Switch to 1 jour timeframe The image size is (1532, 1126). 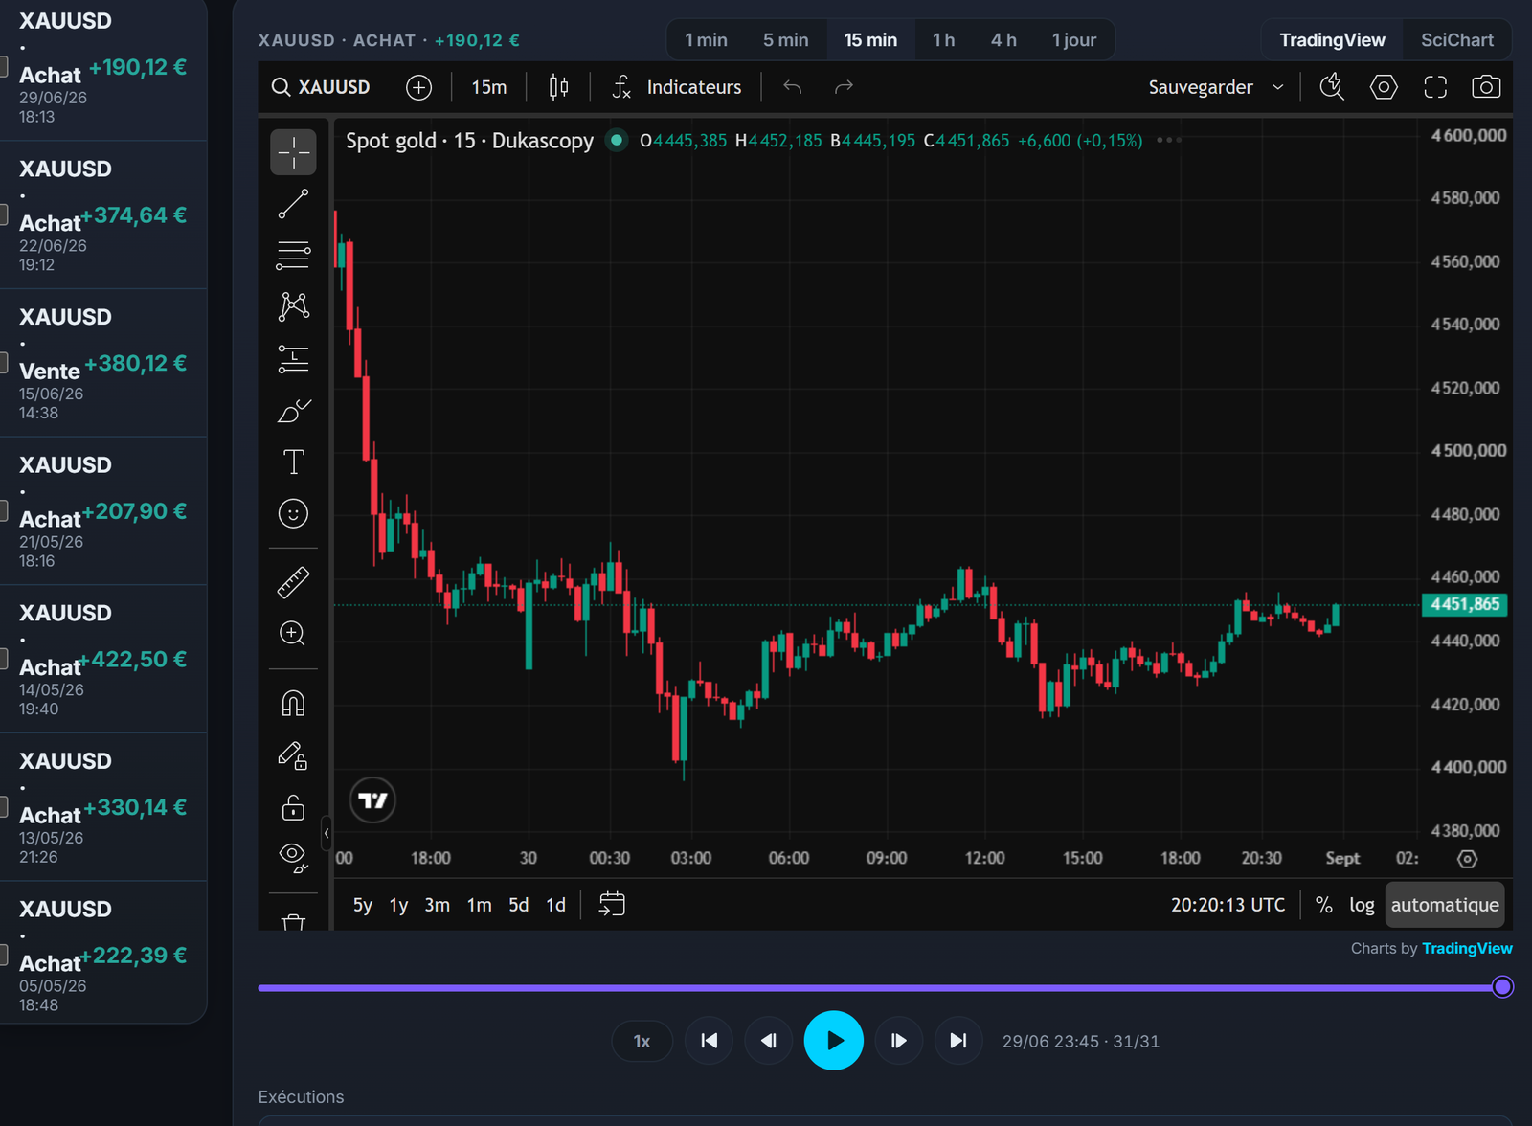coord(1073,40)
